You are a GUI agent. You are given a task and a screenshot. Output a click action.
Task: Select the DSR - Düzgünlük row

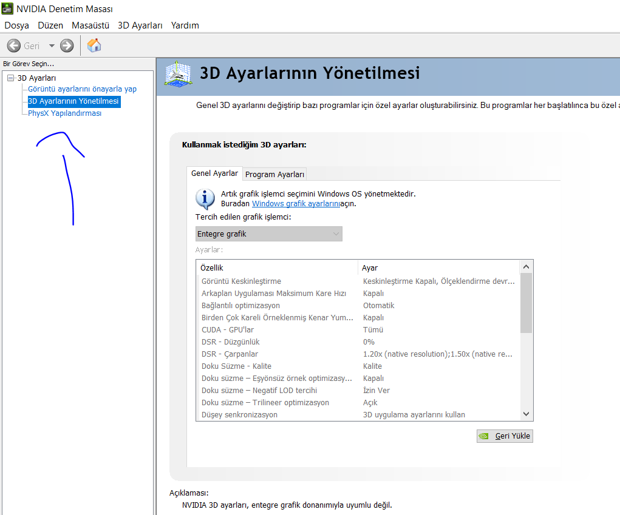point(358,342)
